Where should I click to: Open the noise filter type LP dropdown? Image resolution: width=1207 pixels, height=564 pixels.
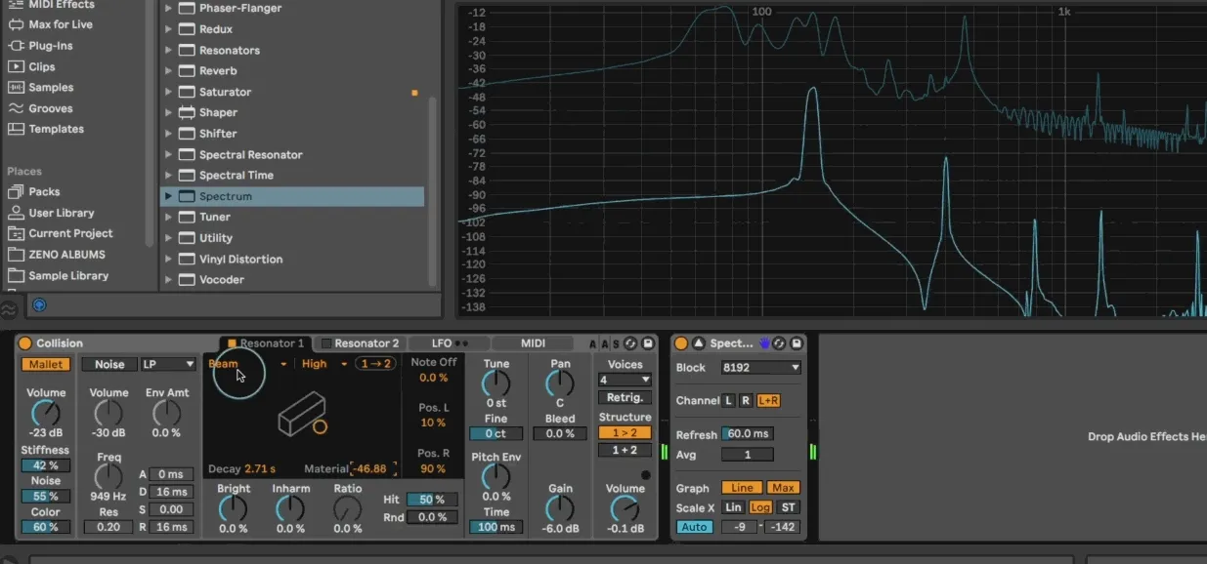click(168, 364)
